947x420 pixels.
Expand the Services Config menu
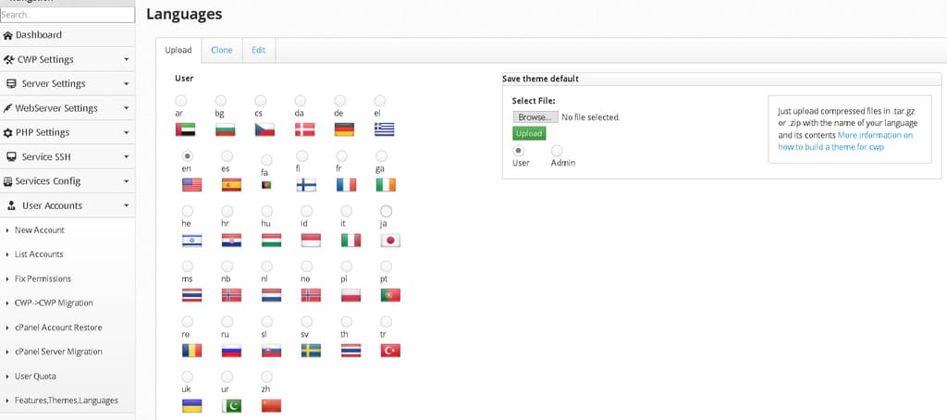(x=67, y=180)
